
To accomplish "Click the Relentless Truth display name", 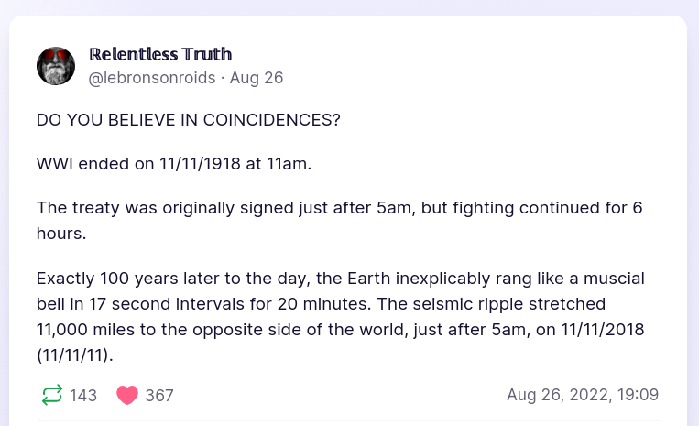I will pyautogui.click(x=160, y=54).
